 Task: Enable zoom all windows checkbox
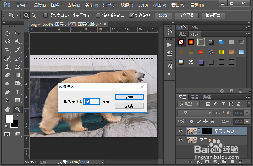pos(98,15)
